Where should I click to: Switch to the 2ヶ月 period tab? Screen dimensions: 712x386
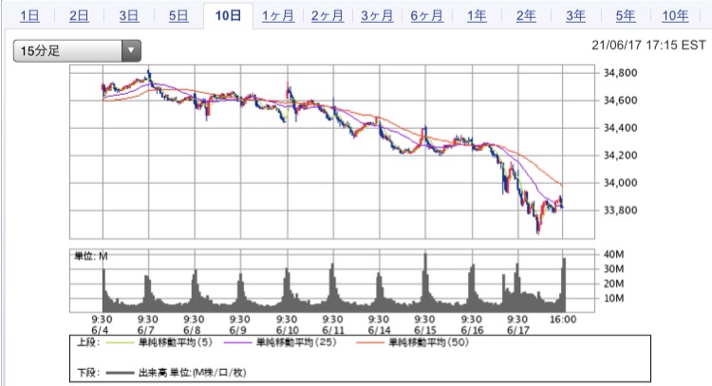pyautogui.click(x=328, y=16)
